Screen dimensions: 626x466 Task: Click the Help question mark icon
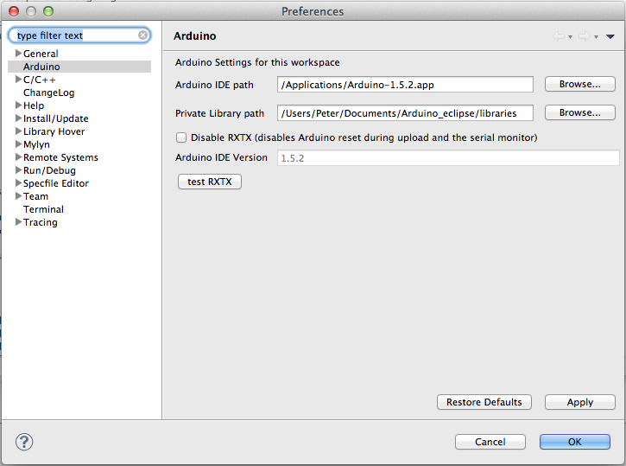point(24,441)
